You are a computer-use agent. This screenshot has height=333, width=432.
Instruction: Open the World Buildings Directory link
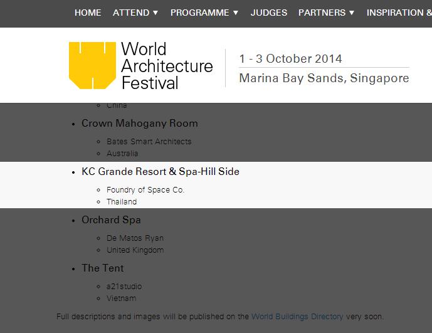297,317
